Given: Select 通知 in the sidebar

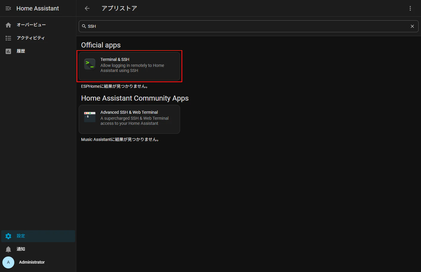Looking at the screenshot, I should click(x=21, y=249).
